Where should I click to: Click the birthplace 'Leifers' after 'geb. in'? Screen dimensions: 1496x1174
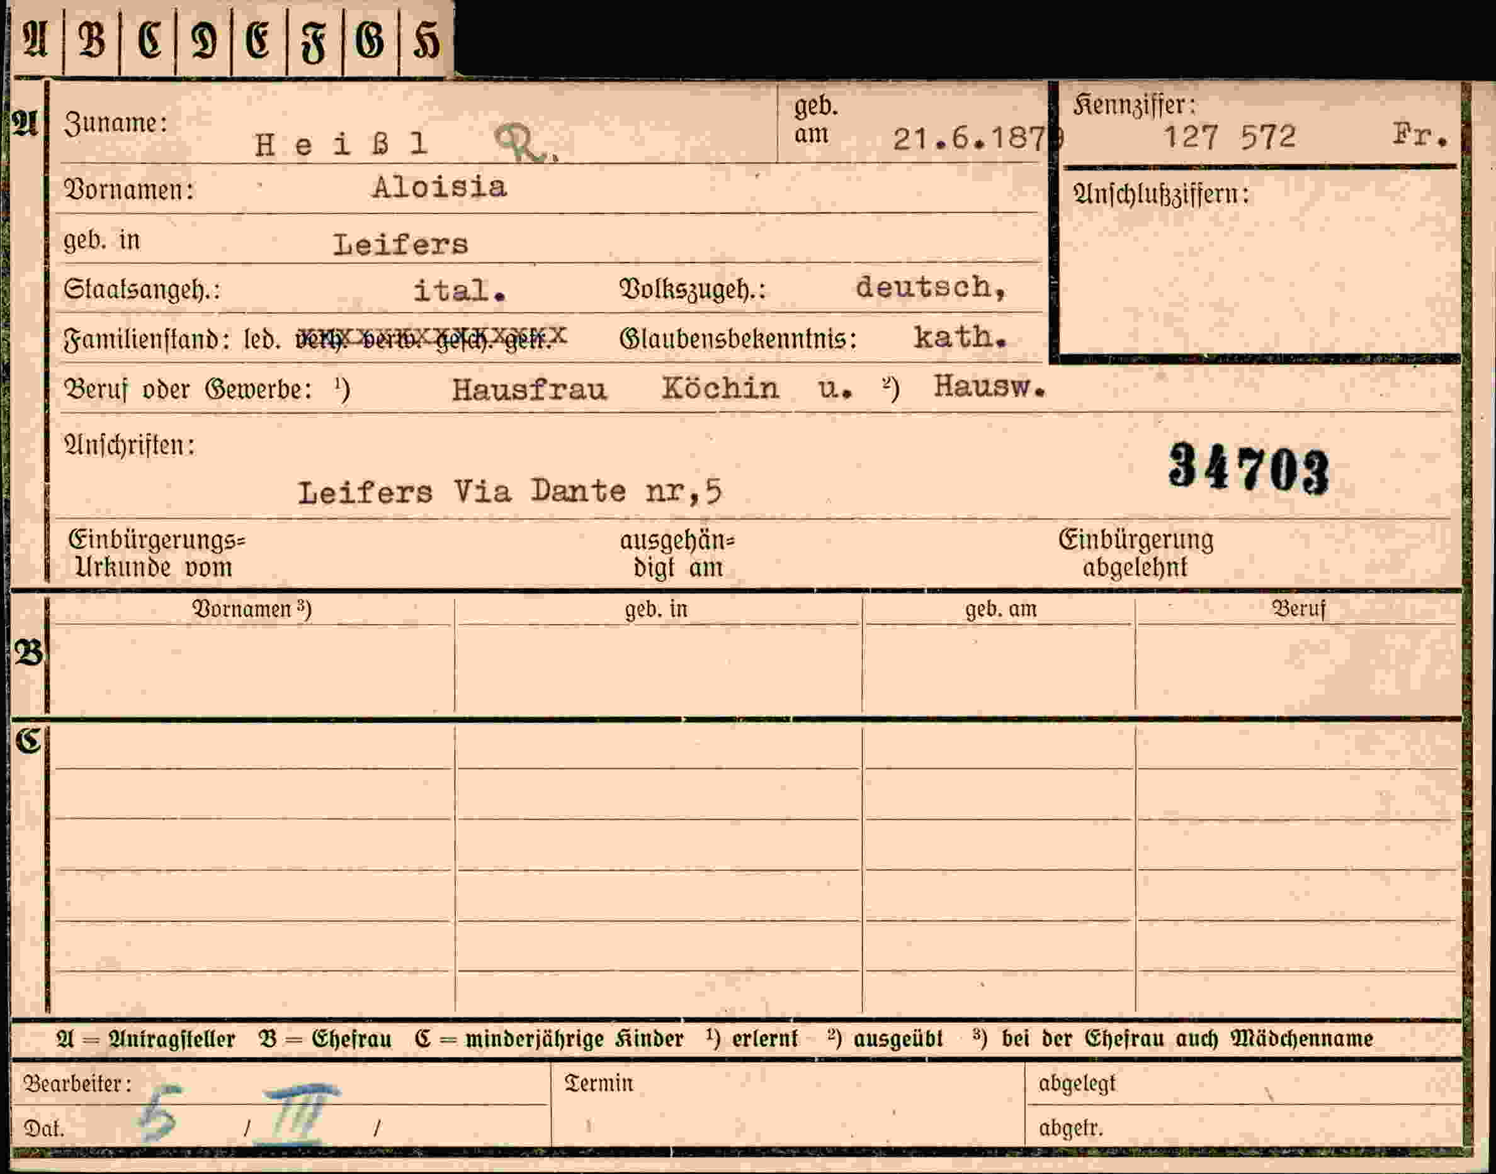click(400, 245)
